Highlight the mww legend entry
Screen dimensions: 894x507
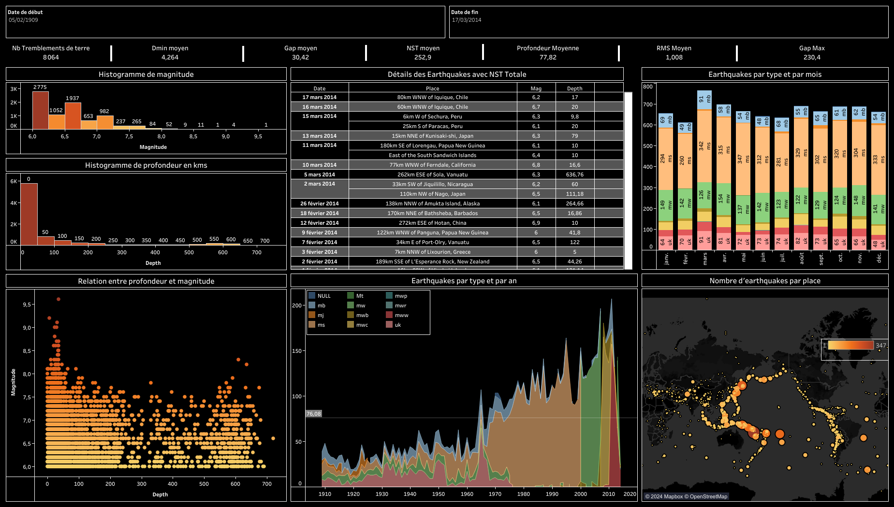tap(397, 315)
